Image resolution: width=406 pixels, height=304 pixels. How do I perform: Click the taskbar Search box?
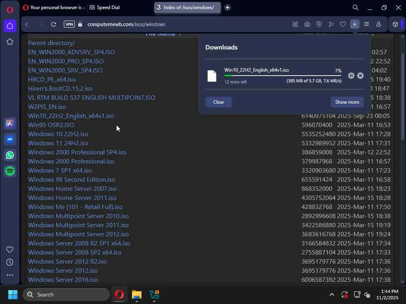click(66, 294)
